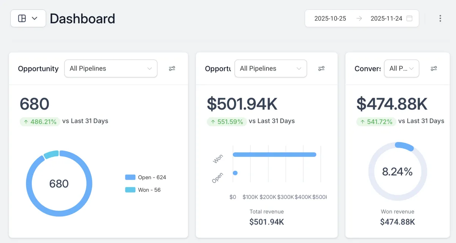This screenshot has height=243, width=456.
Task: Open filter settings on Opportunity value card
Action: point(321,68)
